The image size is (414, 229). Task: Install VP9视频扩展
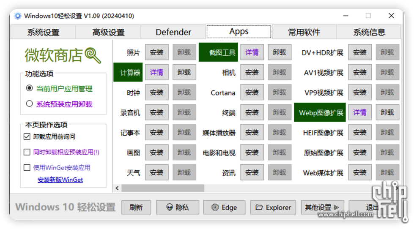[360, 93]
